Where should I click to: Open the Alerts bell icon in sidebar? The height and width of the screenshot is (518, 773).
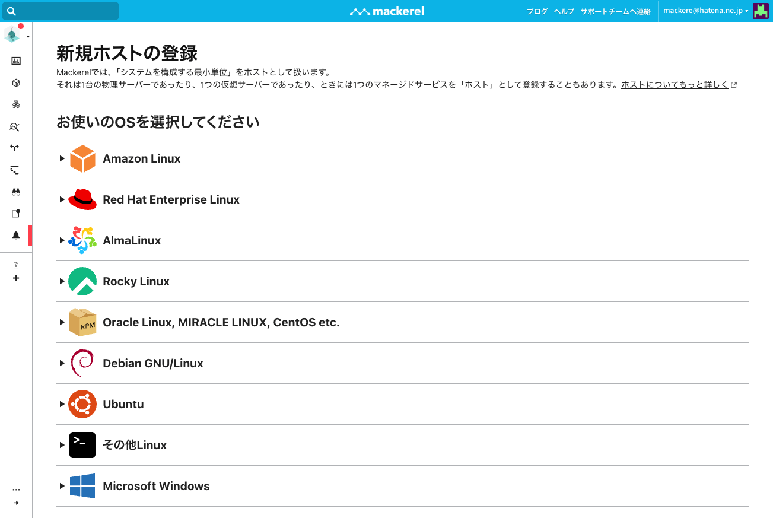[16, 236]
